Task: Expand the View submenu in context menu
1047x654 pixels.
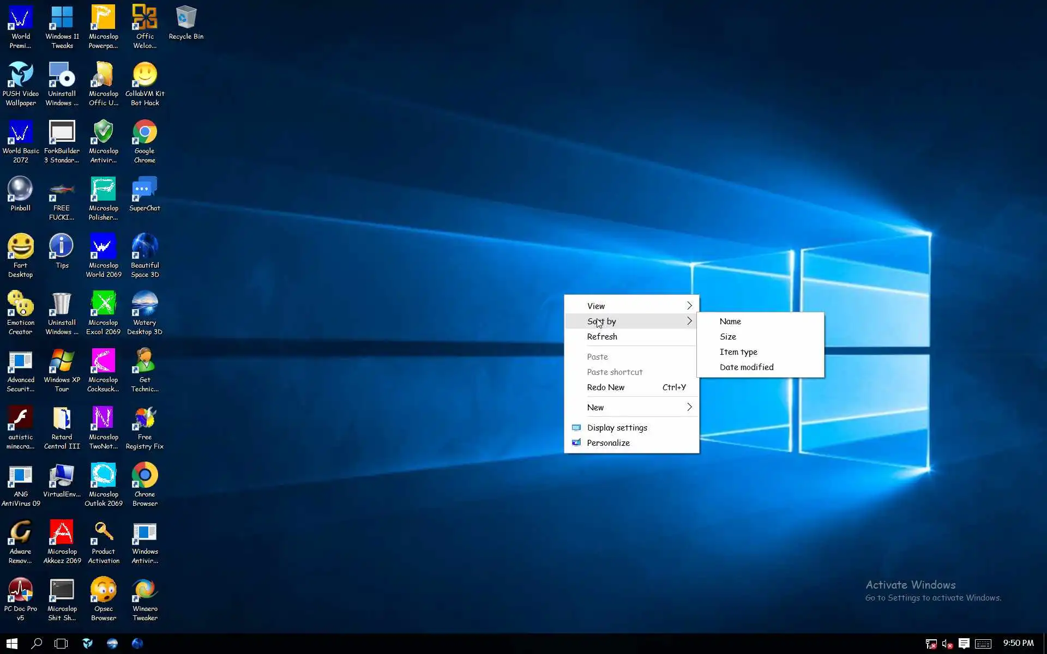Action: click(631, 306)
